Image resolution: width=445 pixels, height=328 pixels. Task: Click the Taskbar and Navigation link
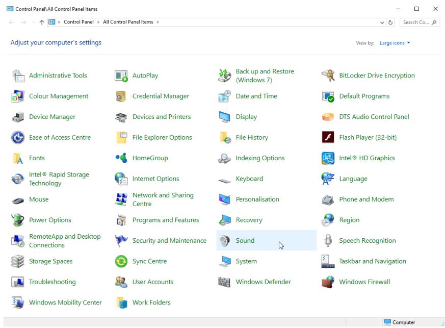click(x=373, y=261)
